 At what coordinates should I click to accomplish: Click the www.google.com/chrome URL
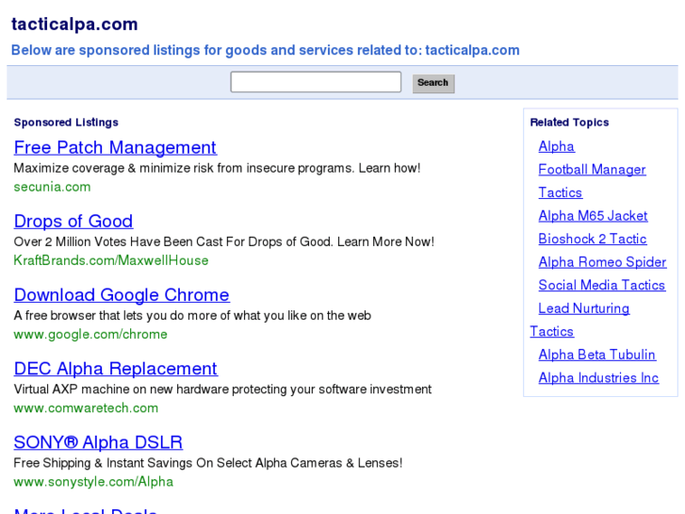click(90, 334)
